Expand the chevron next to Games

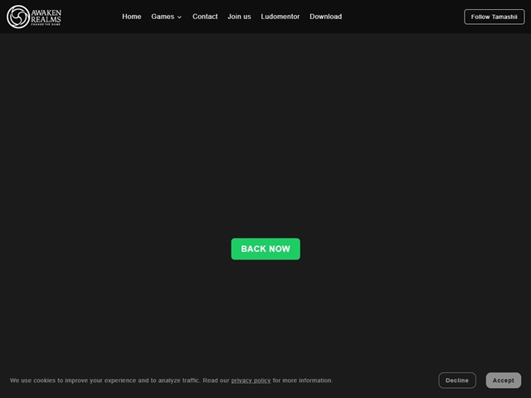pos(179,17)
